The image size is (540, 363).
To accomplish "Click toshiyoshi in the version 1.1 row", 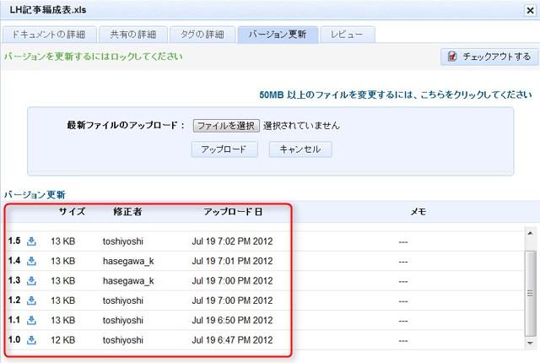I will [123, 321].
